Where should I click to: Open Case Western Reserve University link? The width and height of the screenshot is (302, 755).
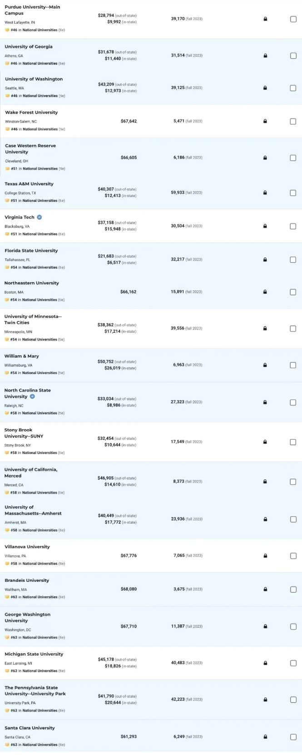point(30,149)
